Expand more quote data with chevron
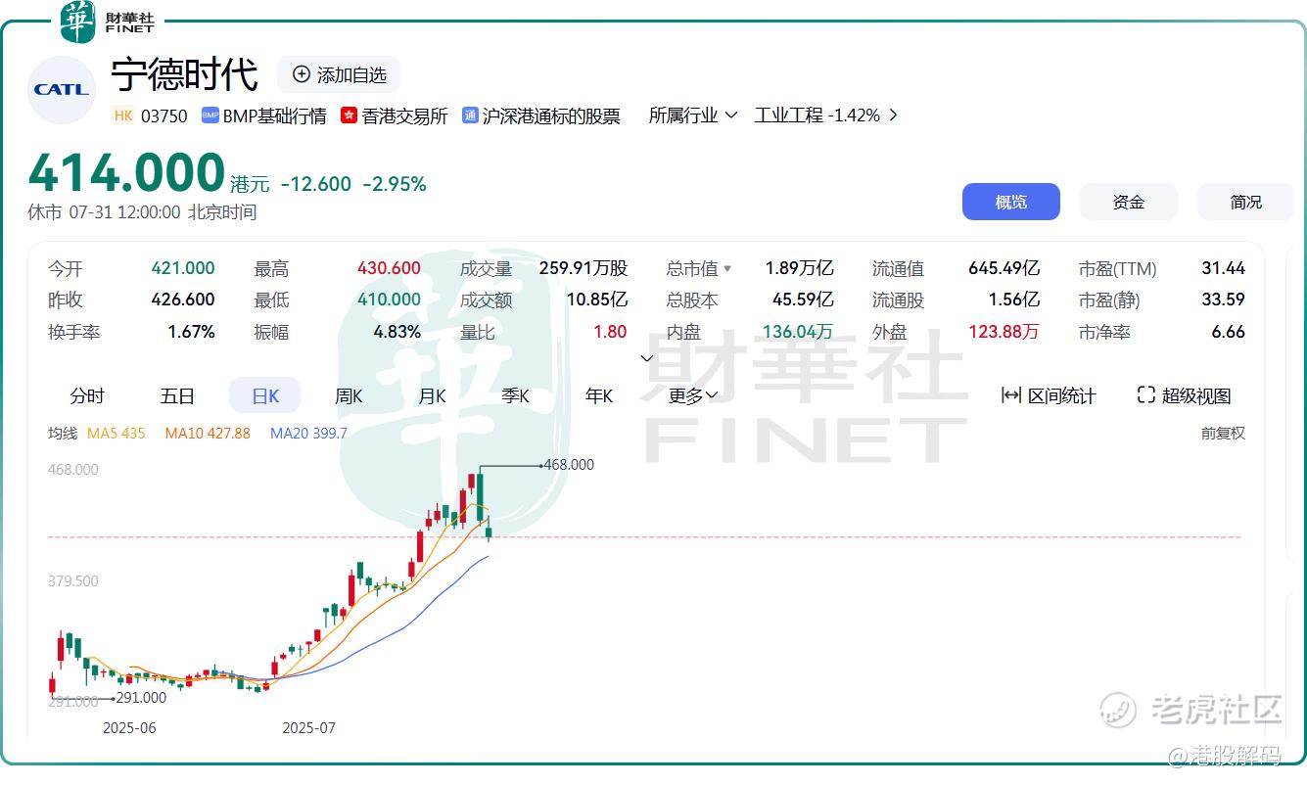The image size is (1307, 785). [646, 358]
